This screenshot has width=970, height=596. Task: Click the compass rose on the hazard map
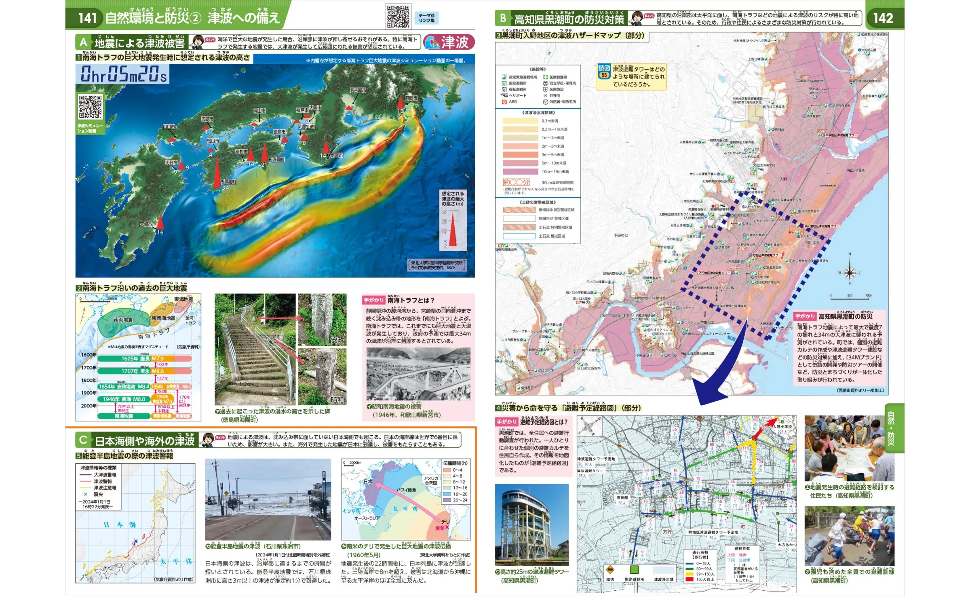tap(850, 273)
